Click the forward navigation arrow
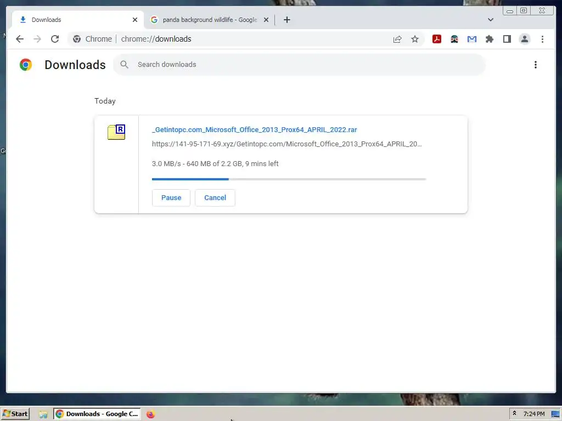The image size is (562, 421). pos(37,39)
